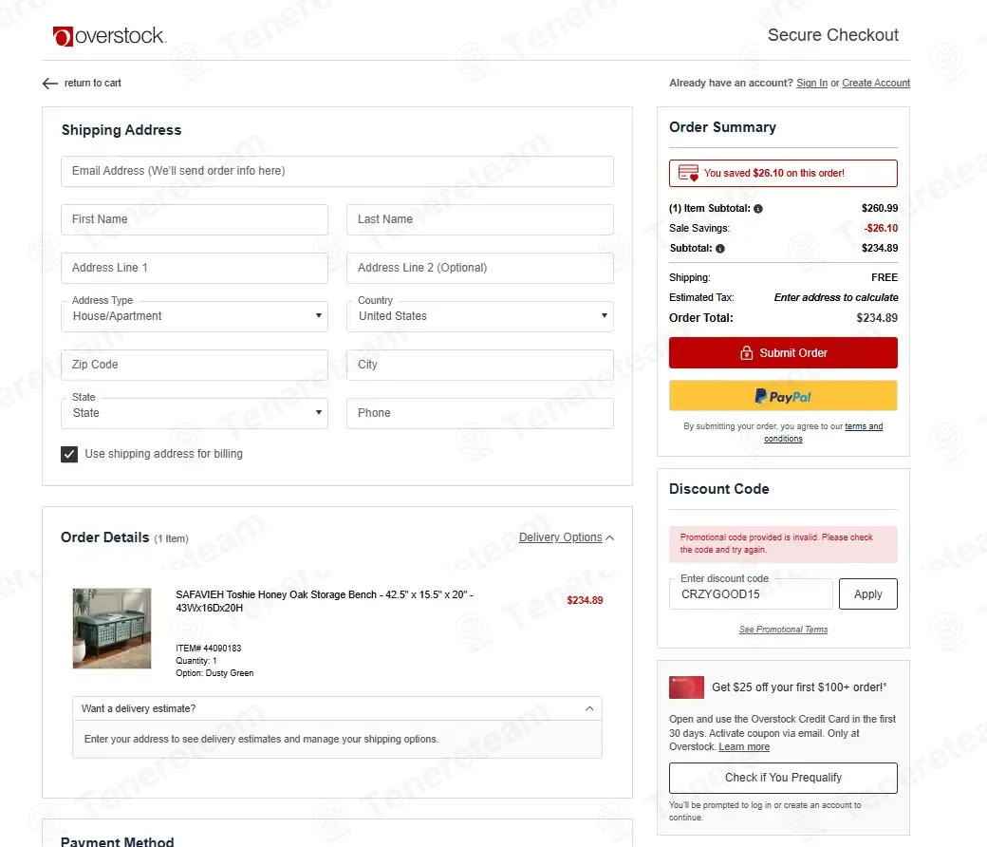This screenshot has width=987, height=847.
Task: Click the Secure Checkout heading
Action: (833, 35)
